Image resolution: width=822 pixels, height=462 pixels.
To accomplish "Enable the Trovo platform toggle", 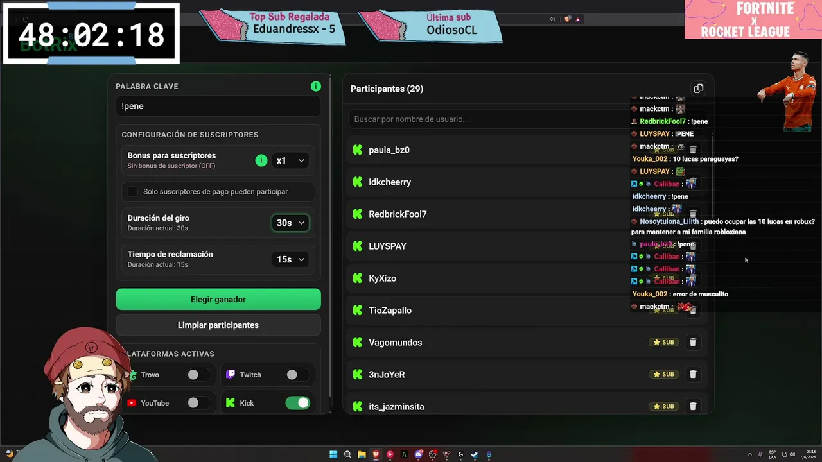I will 198,375.
